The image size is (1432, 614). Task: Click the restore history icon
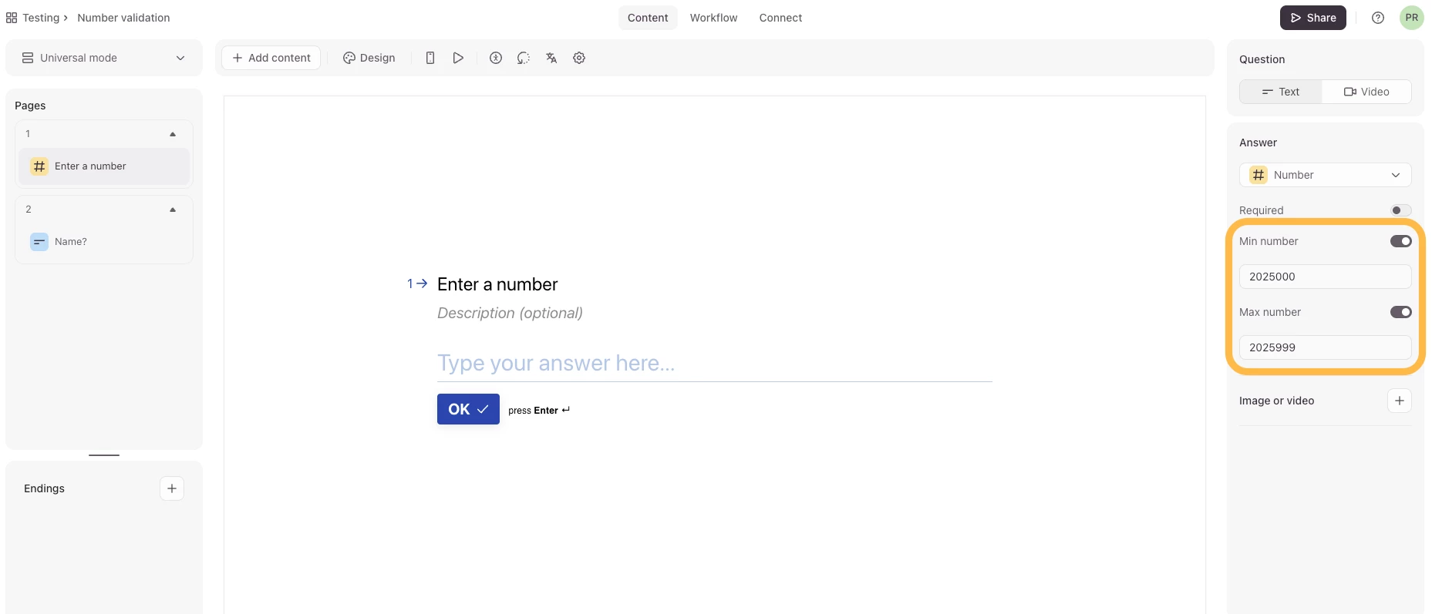click(x=524, y=58)
